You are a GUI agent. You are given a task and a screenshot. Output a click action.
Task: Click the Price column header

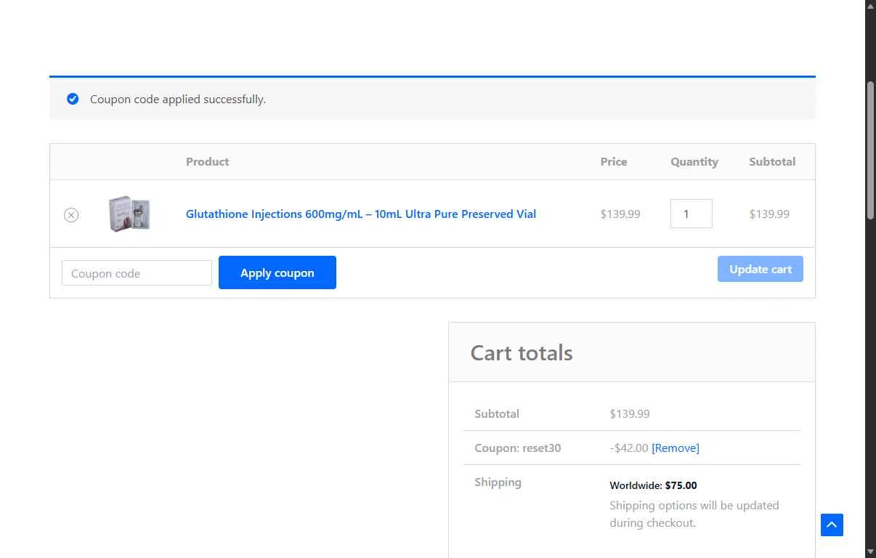[614, 161]
